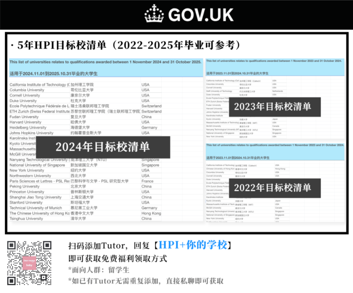Click the GOV.UK crown logo
353x293 pixels.
pos(154,13)
